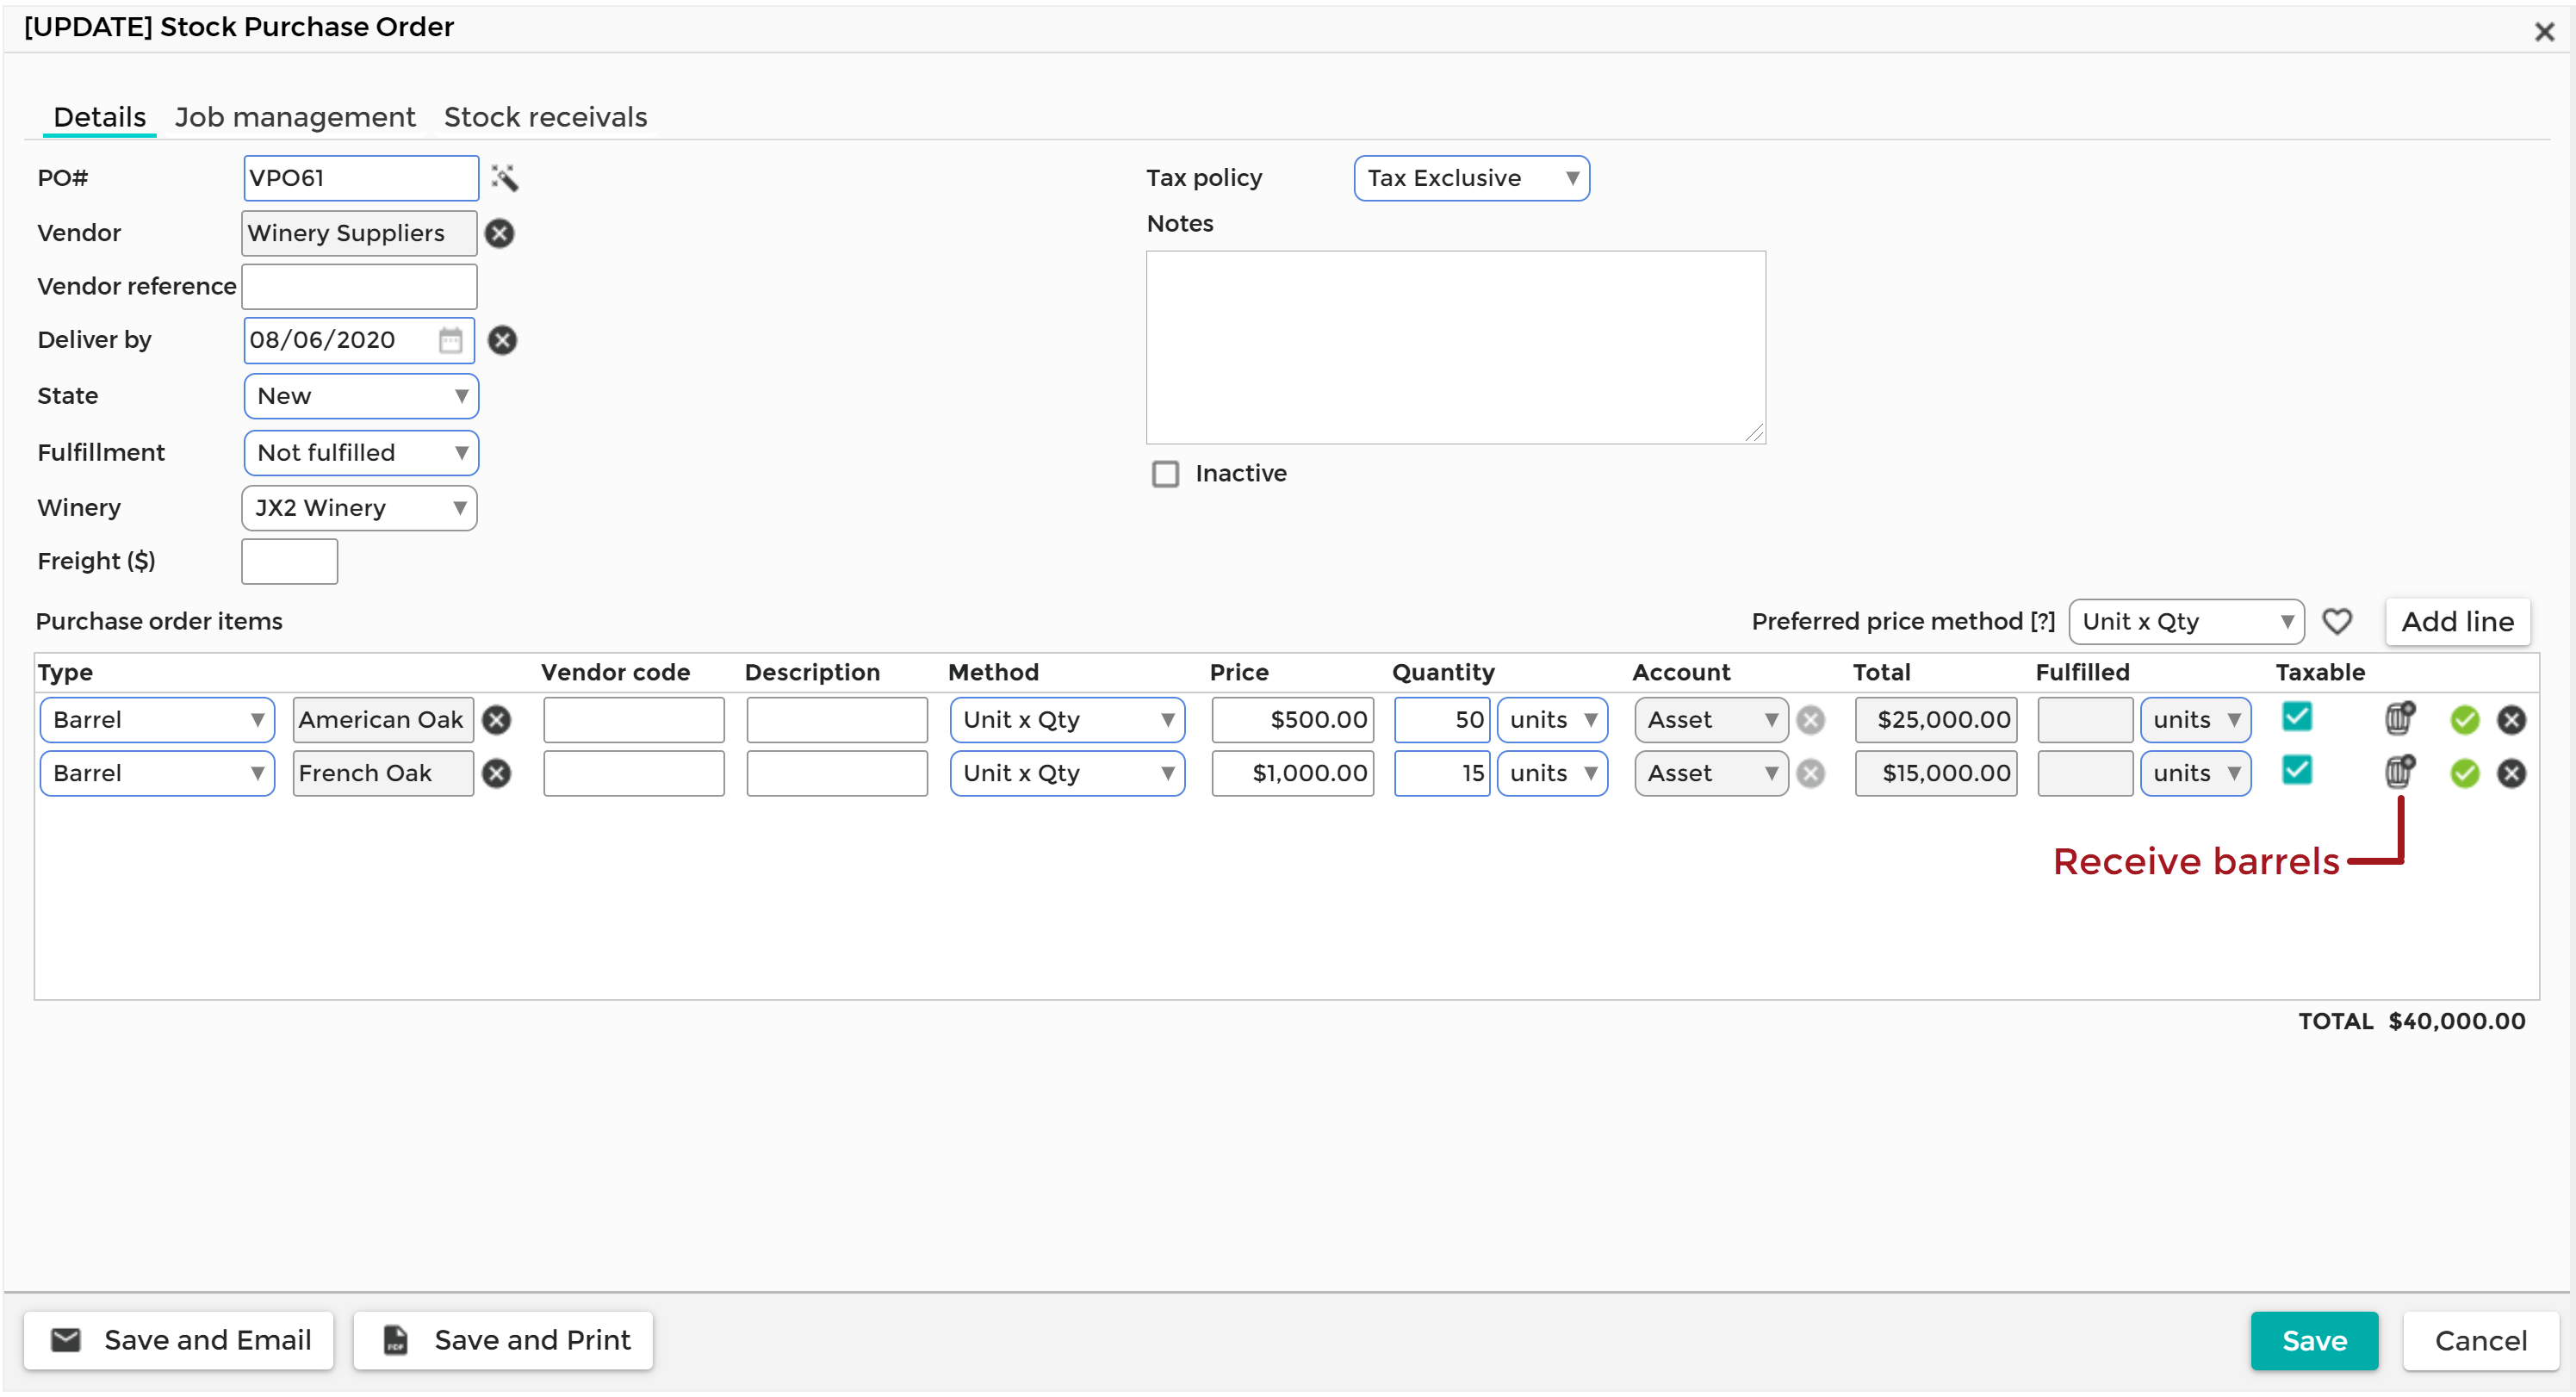Viewport: 2576px width, 1397px height.
Task: Open the Winery dropdown showing JX2 Winery
Action: [359, 508]
